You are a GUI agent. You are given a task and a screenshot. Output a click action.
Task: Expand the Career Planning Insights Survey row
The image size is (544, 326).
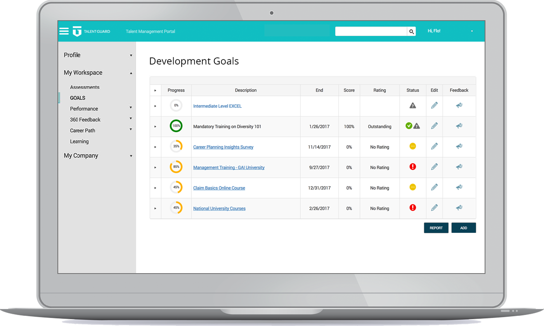click(x=155, y=147)
